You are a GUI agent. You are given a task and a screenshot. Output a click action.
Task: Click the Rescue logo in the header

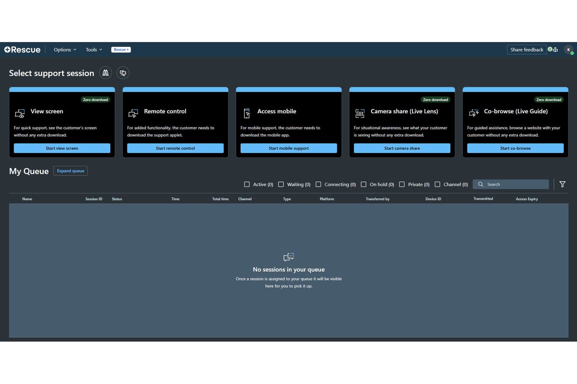coord(22,50)
